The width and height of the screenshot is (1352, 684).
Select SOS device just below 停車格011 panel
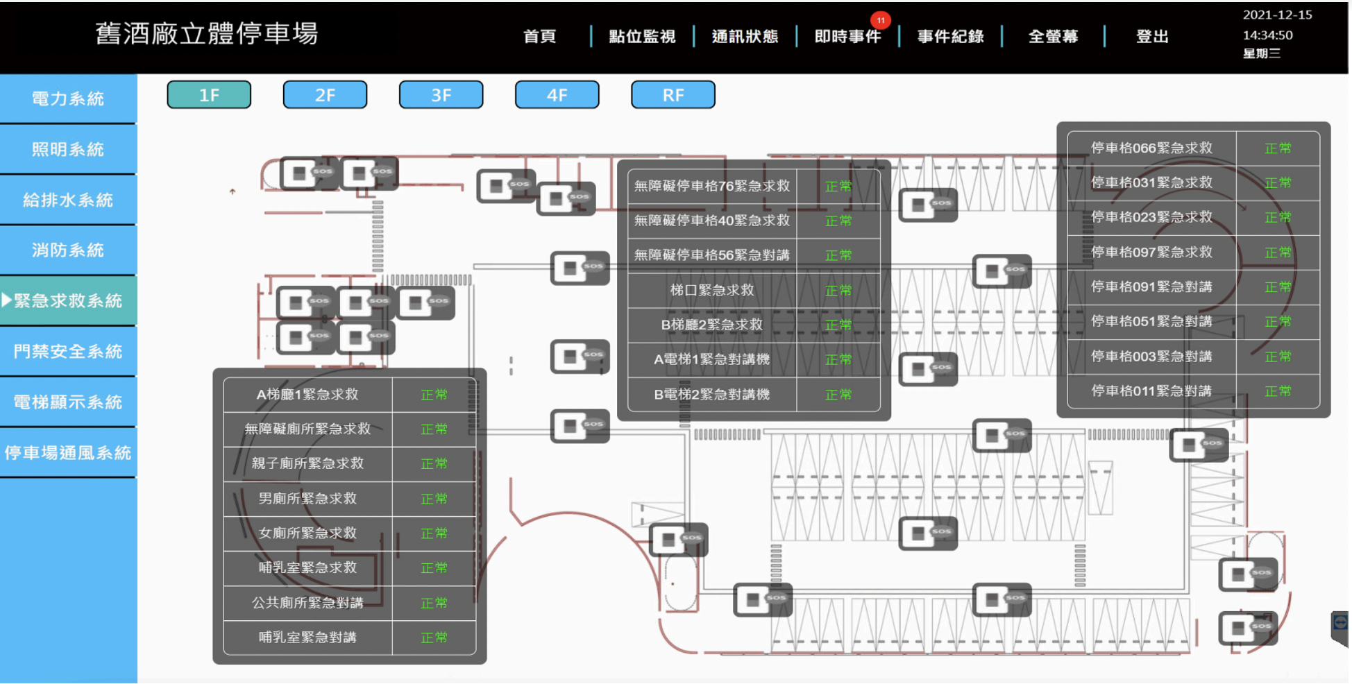(x=1199, y=445)
